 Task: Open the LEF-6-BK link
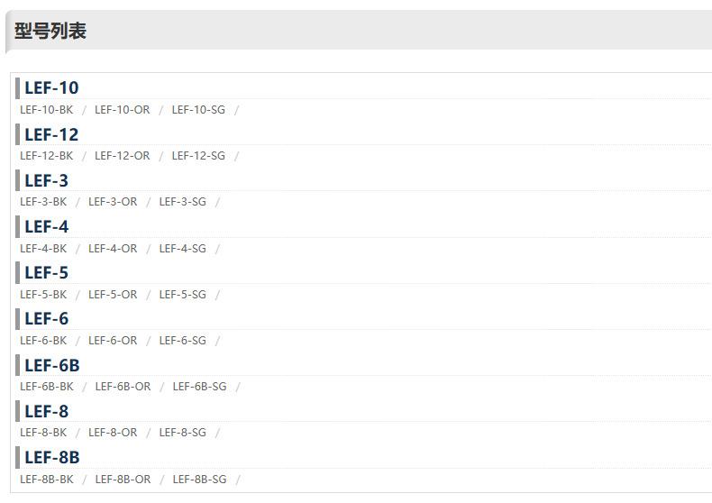(43, 341)
